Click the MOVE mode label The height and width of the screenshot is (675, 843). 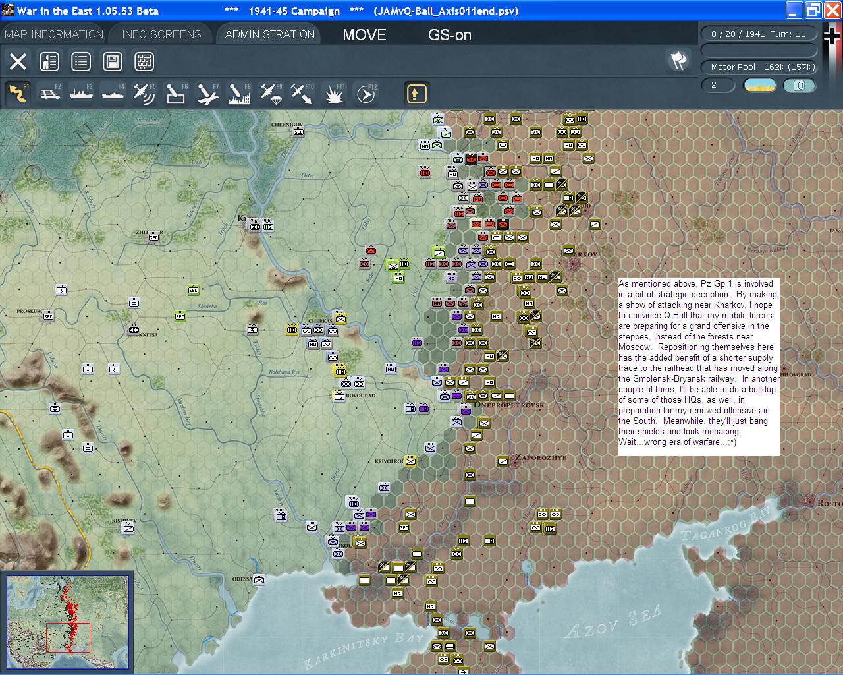click(364, 35)
